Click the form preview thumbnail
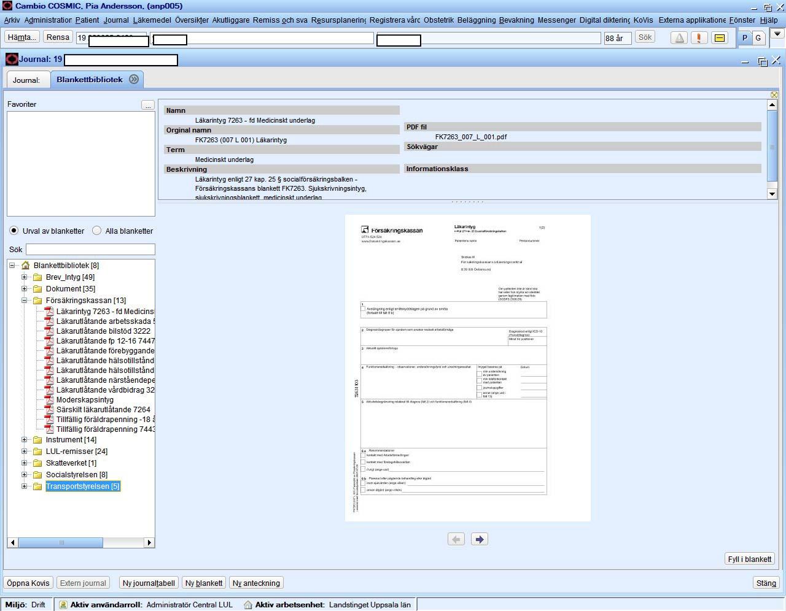The width and height of the screenshot is (786, 611). coord(467,368)
